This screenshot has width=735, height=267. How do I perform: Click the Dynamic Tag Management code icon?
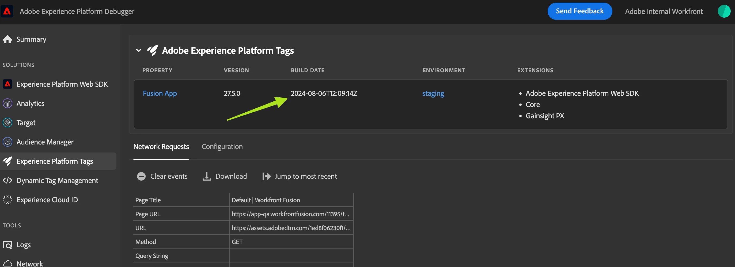click(7, 180)
